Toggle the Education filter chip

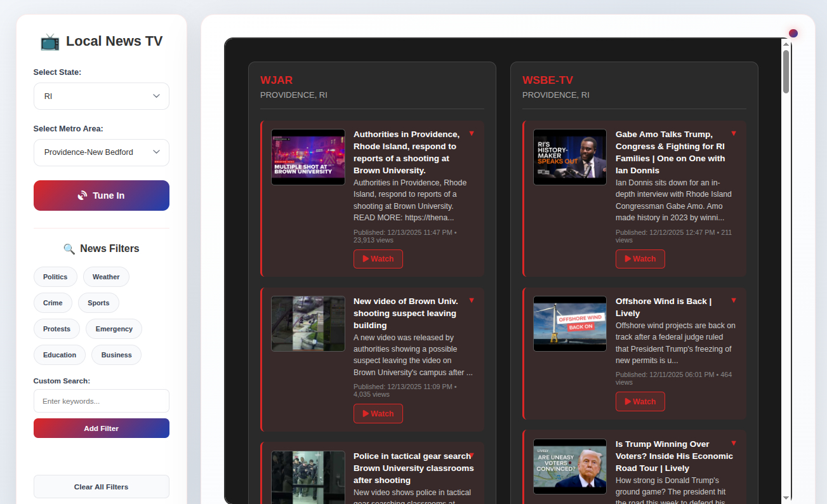60,355
